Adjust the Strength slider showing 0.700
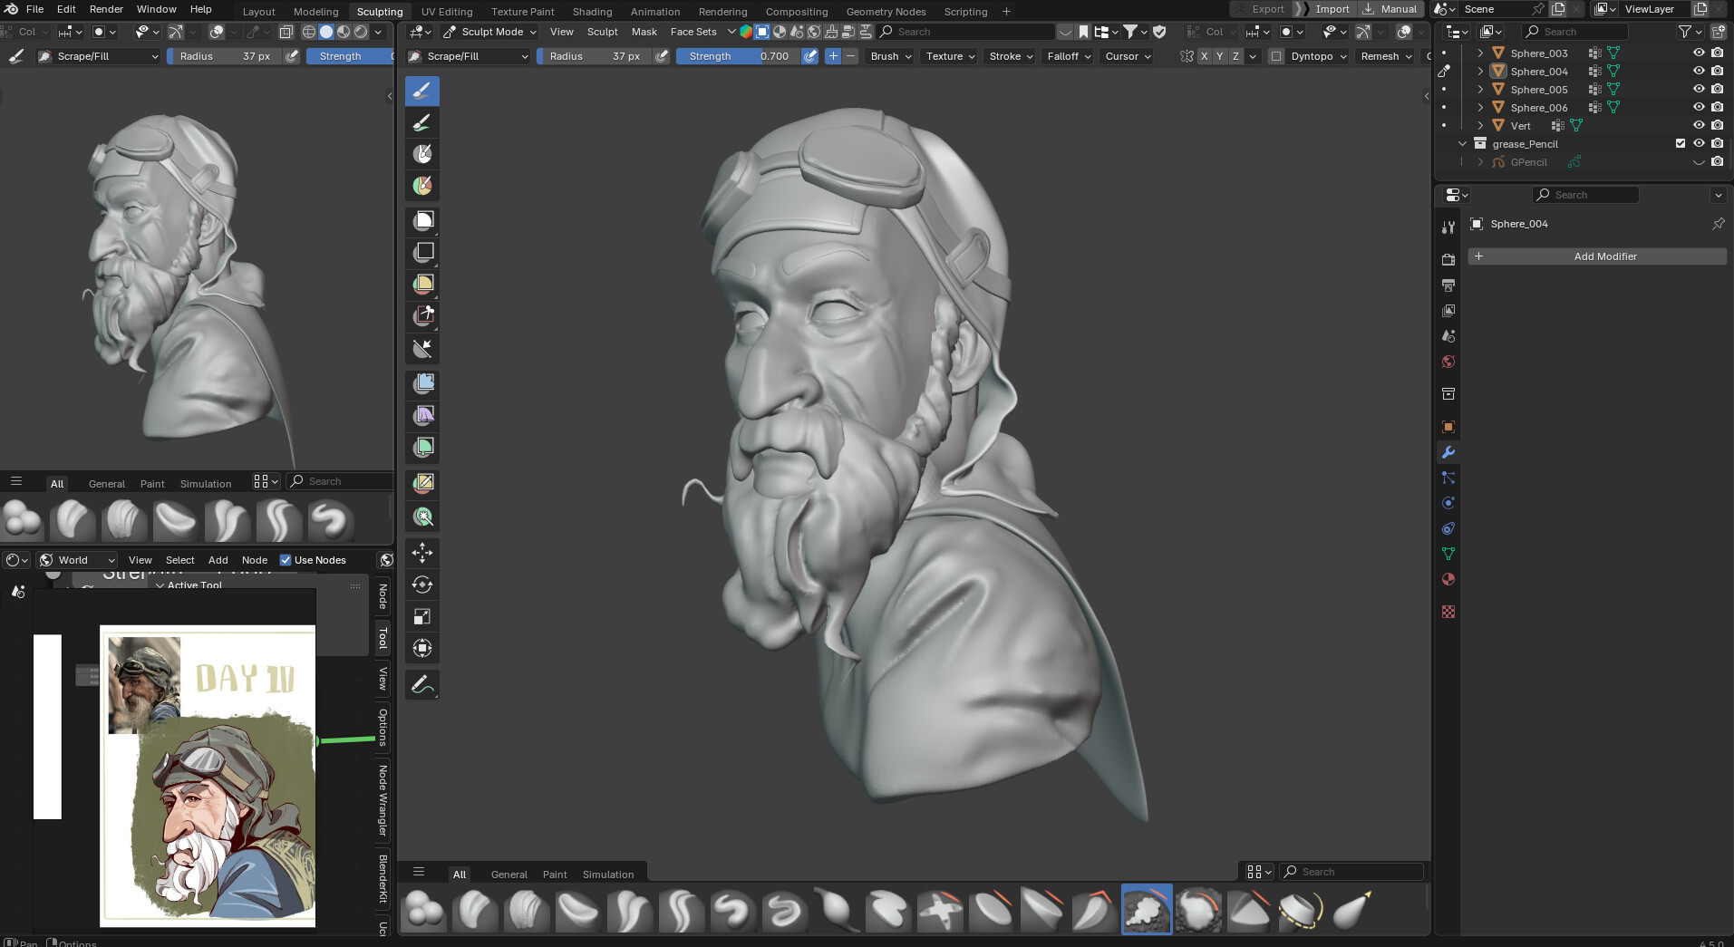This screenshot has height=947, width=1734. 739,56
